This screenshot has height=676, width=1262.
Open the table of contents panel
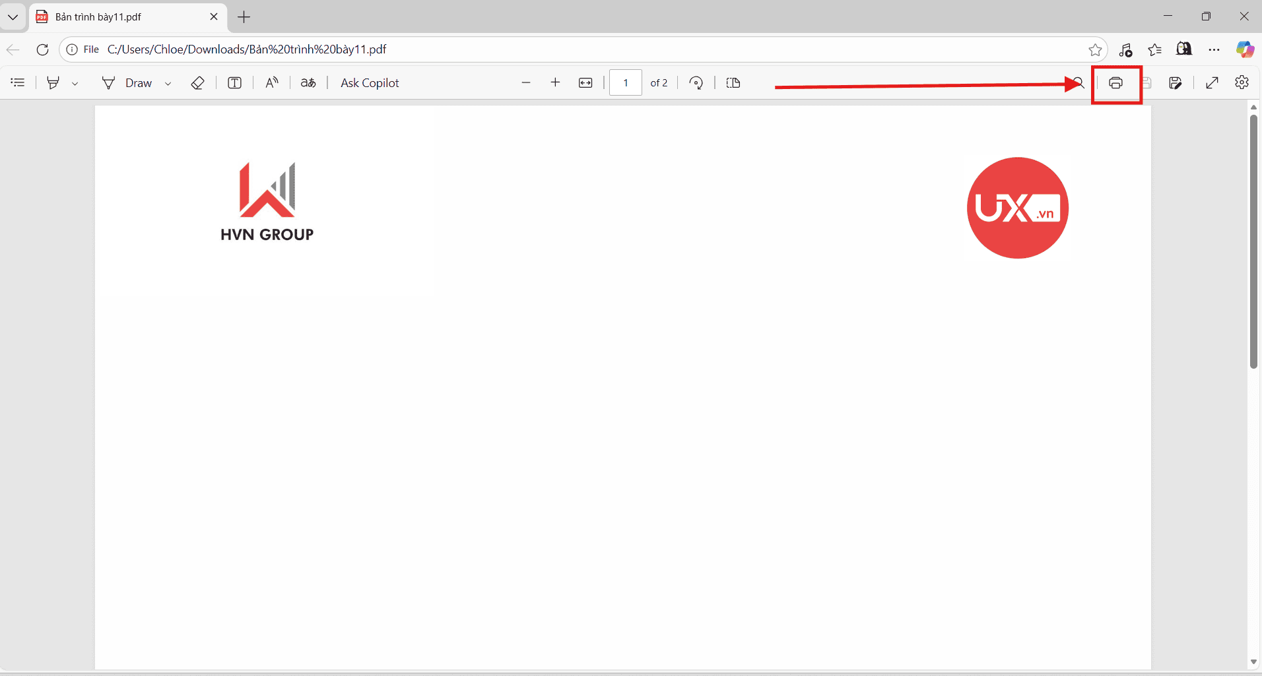pyautogui.click(x=17, y=82)
